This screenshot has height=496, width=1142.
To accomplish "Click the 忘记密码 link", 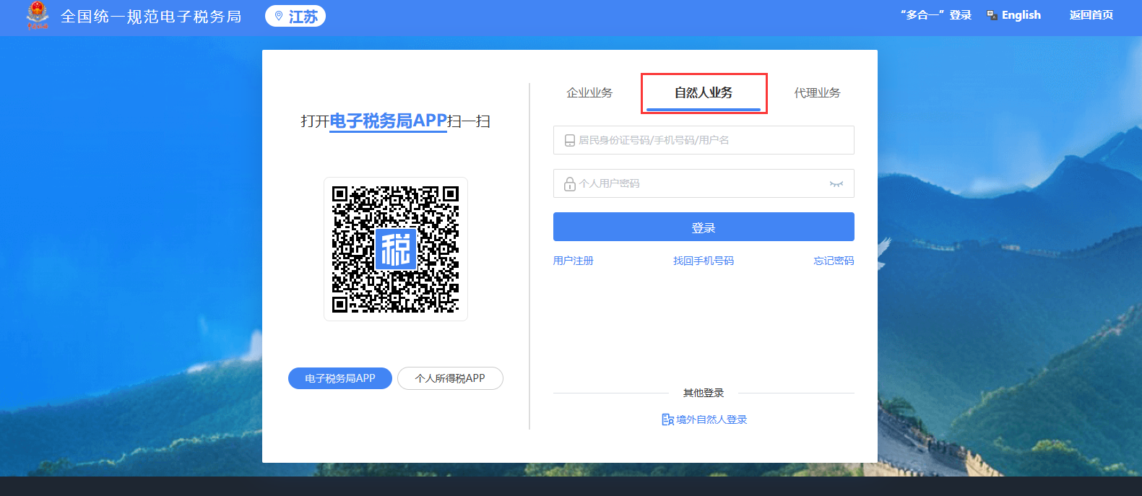I will [x=834, y=261].
